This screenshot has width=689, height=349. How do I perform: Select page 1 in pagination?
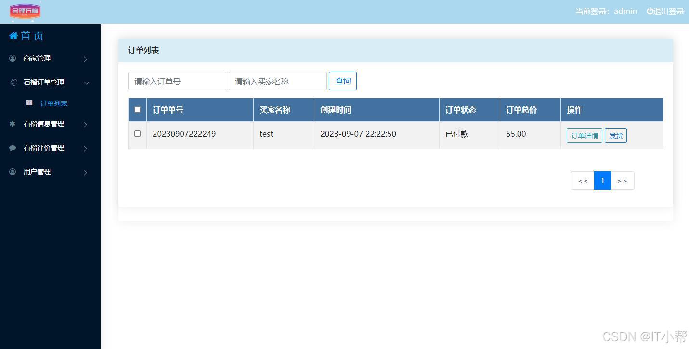[x=602, y=181]
